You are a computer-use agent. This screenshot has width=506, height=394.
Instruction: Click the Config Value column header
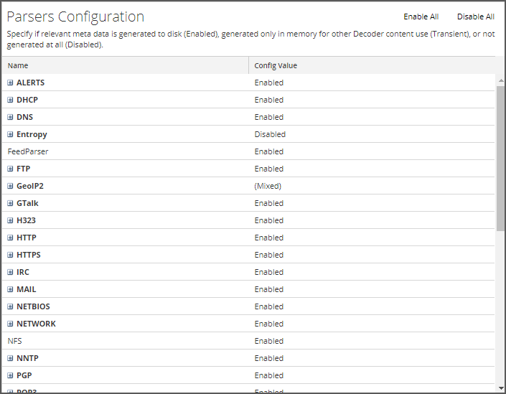click(276, 65)
